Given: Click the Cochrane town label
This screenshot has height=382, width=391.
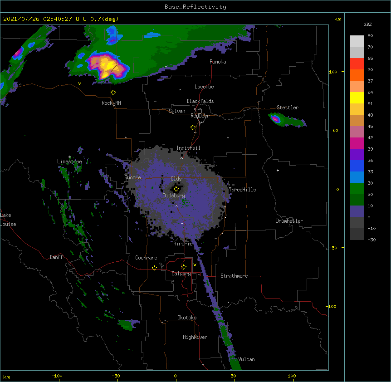Looking at the screenshot, I should click(146, 258).
